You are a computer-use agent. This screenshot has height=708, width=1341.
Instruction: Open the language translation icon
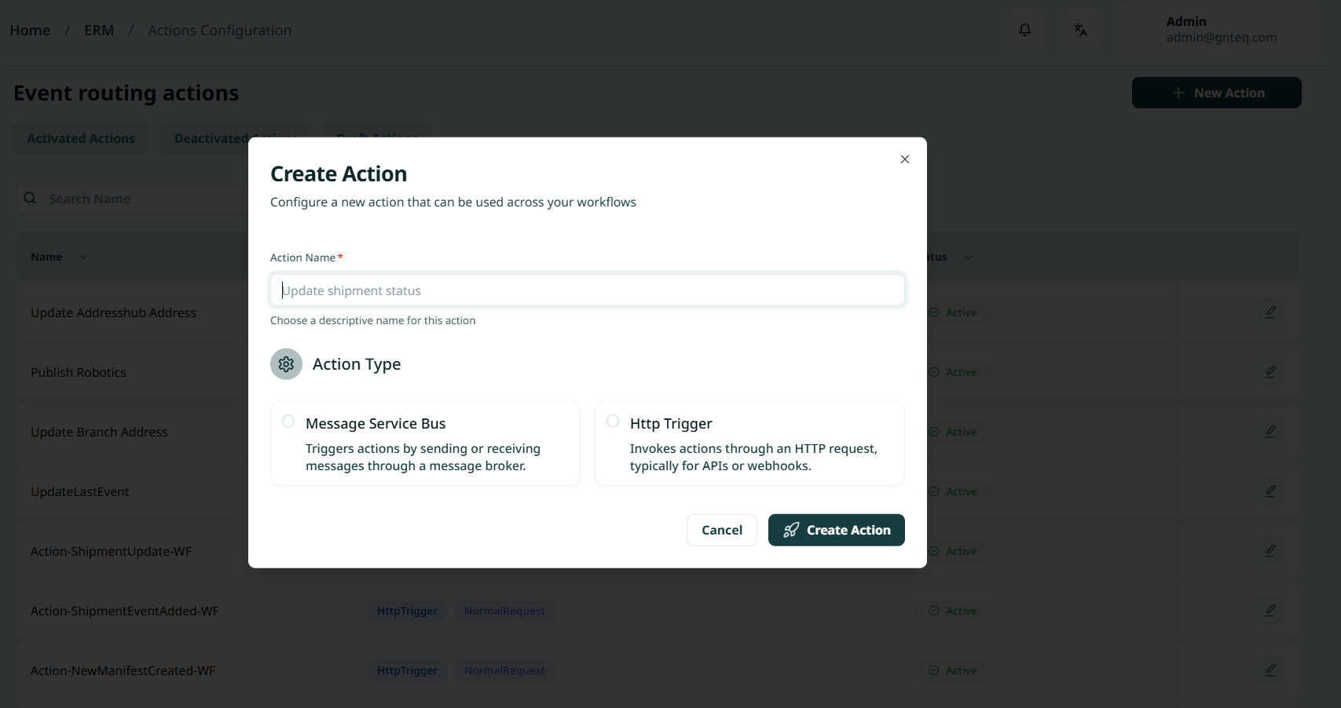point(1080,30)
